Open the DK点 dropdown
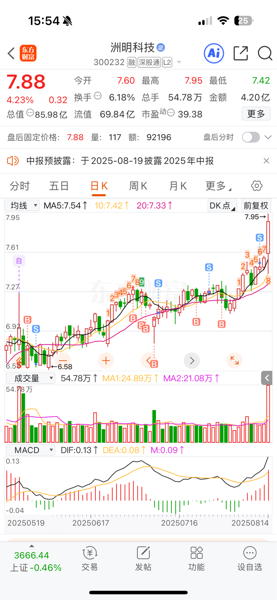Viewport: 277px width, 600px height. click(x=222, y=206)
